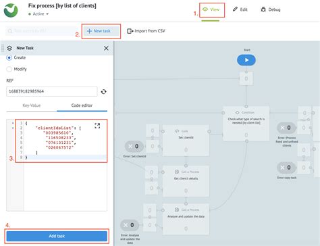Switch to the Edit tab
Viewport: 320px width, 246px height.
coord(240,9)
